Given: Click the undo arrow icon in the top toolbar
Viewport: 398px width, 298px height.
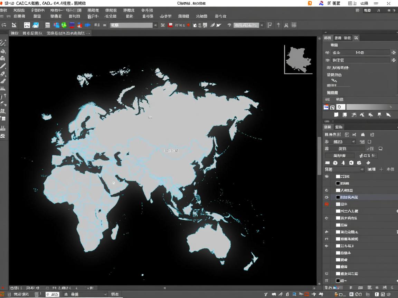Looking at the screenshot, I should (x=4, y=25).
